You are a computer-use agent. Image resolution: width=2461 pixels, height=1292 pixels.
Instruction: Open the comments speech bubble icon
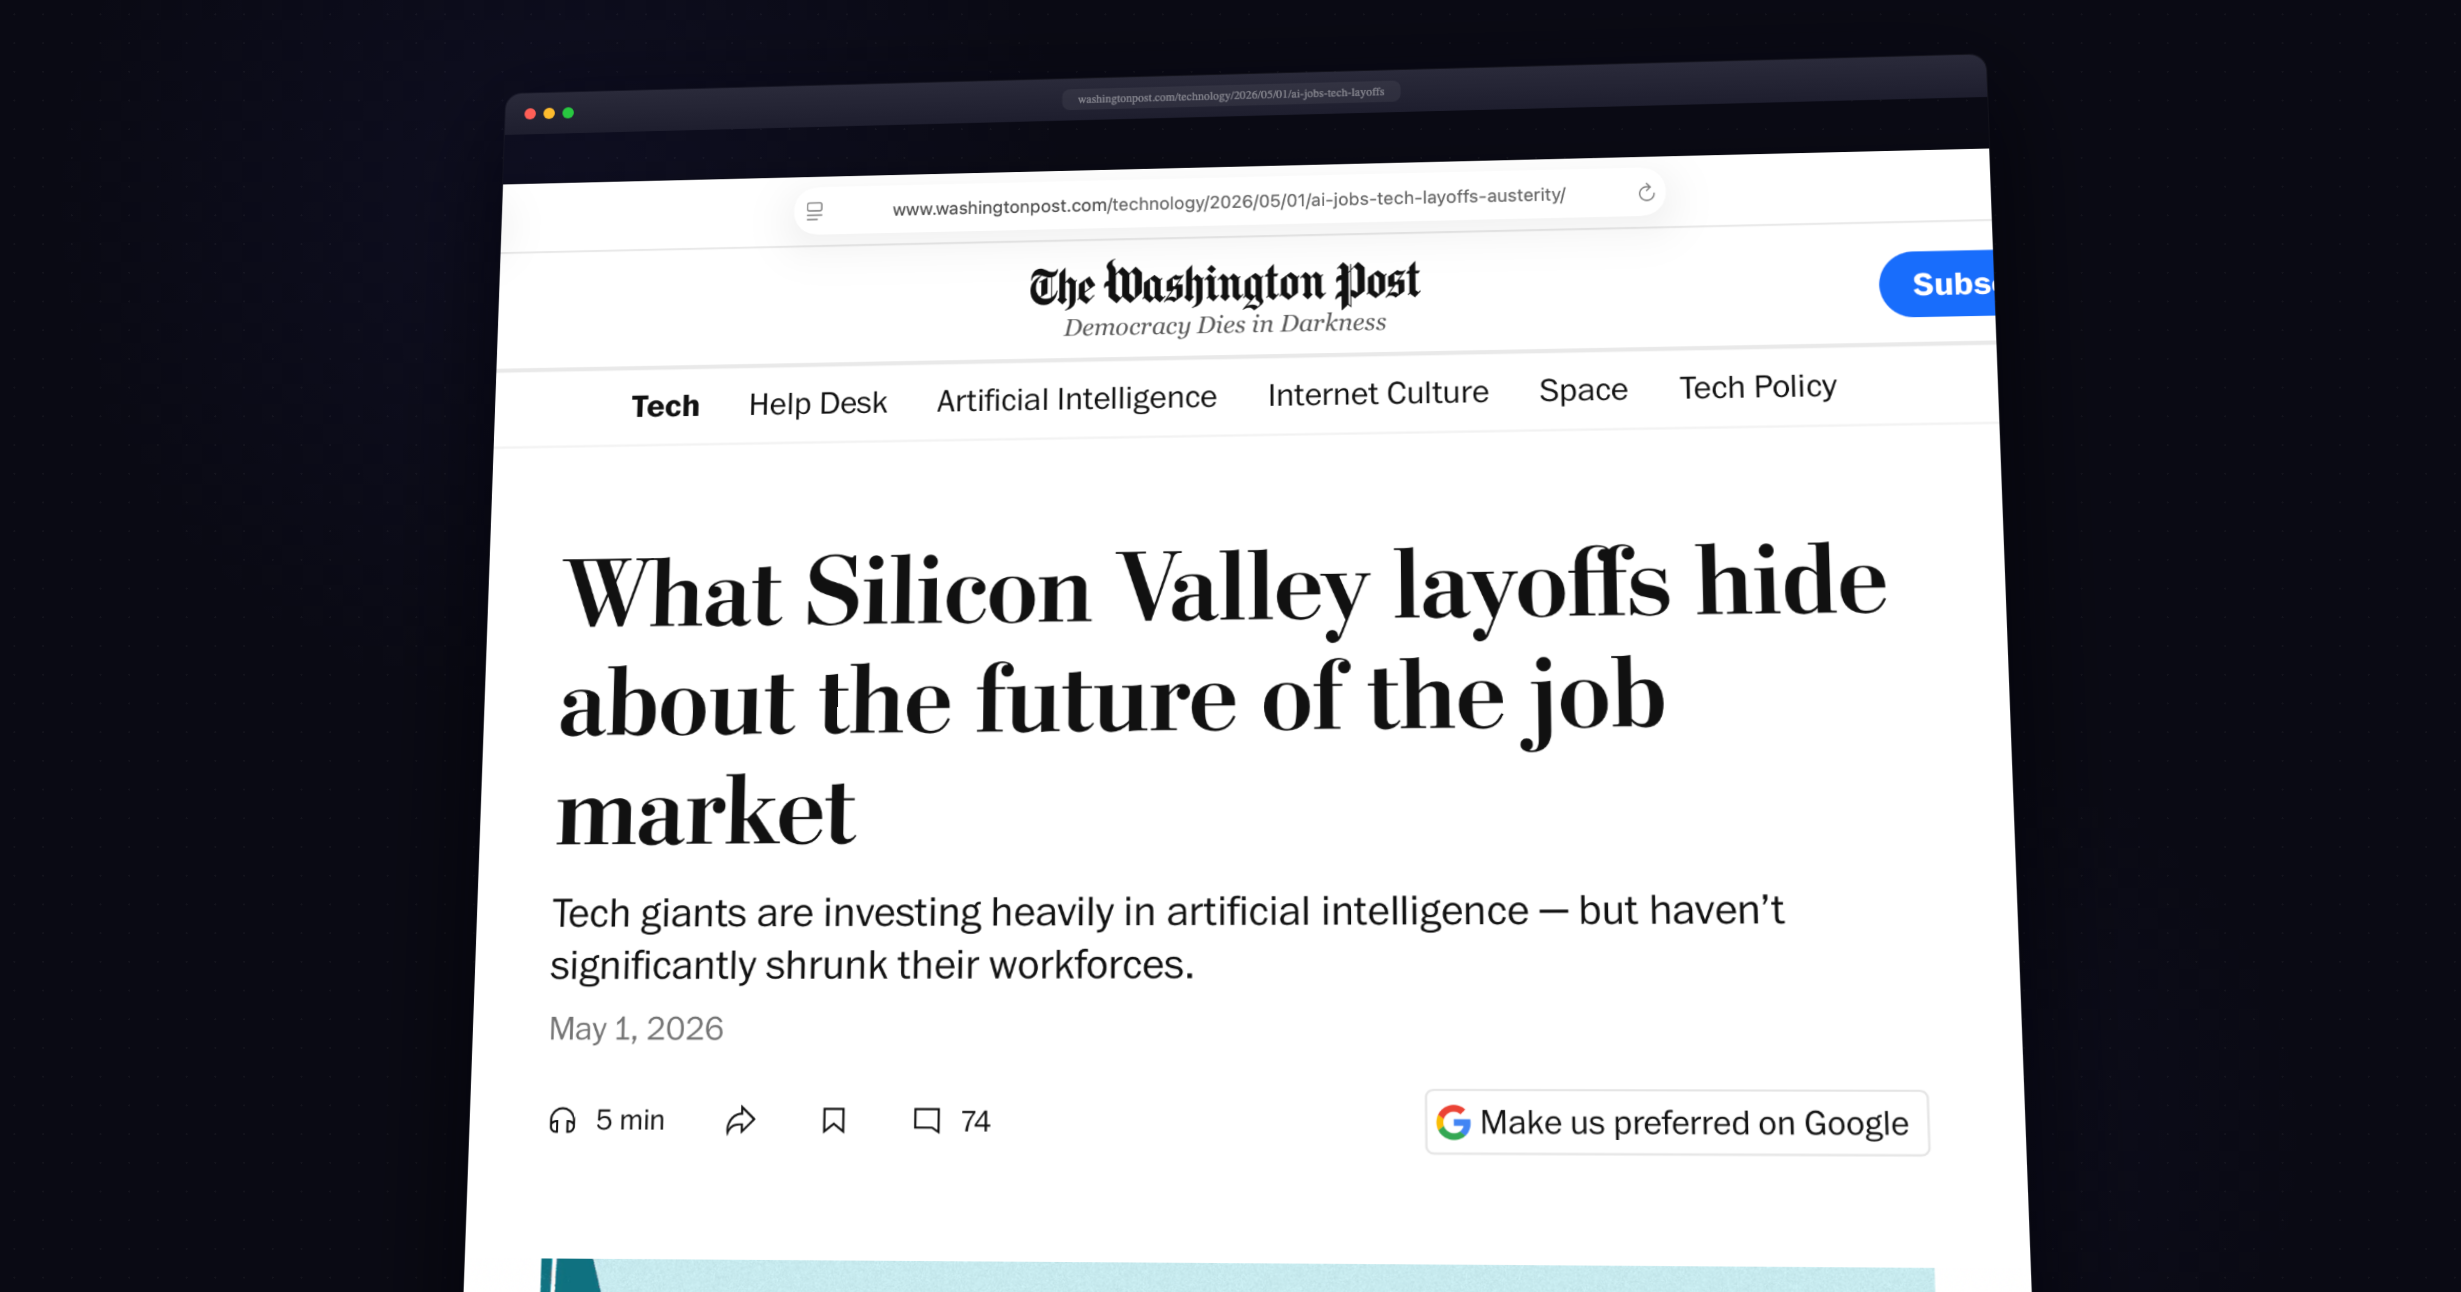926,1120
